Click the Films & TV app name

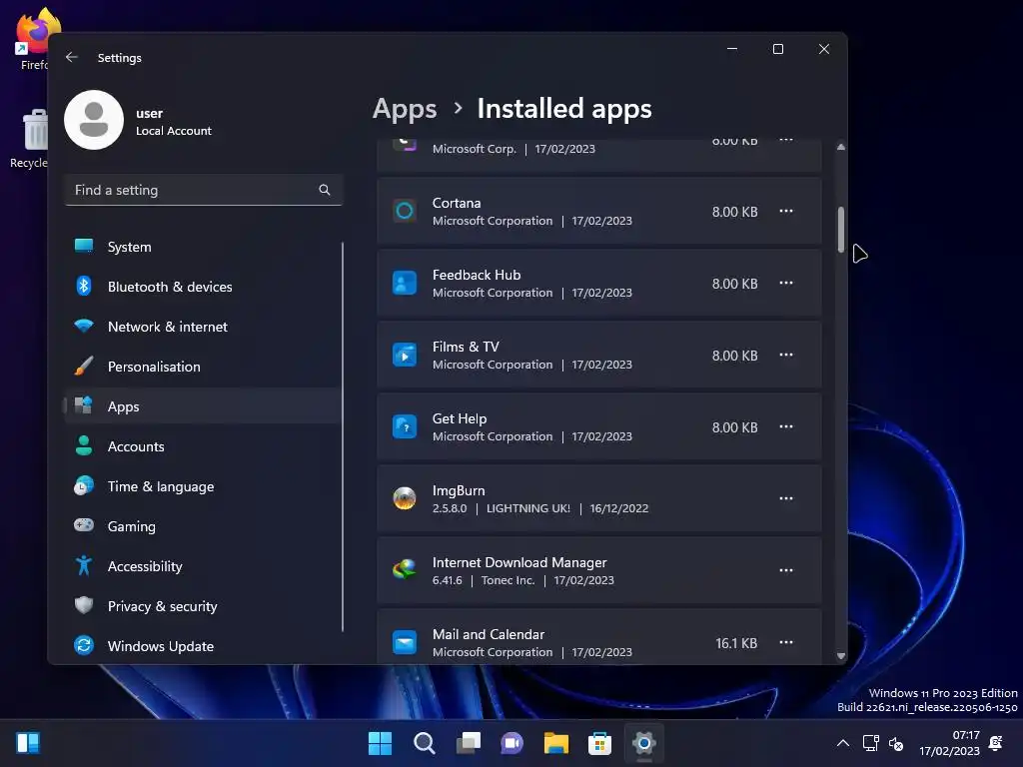(466, 347)
